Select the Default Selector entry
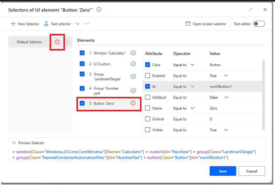 29,42
